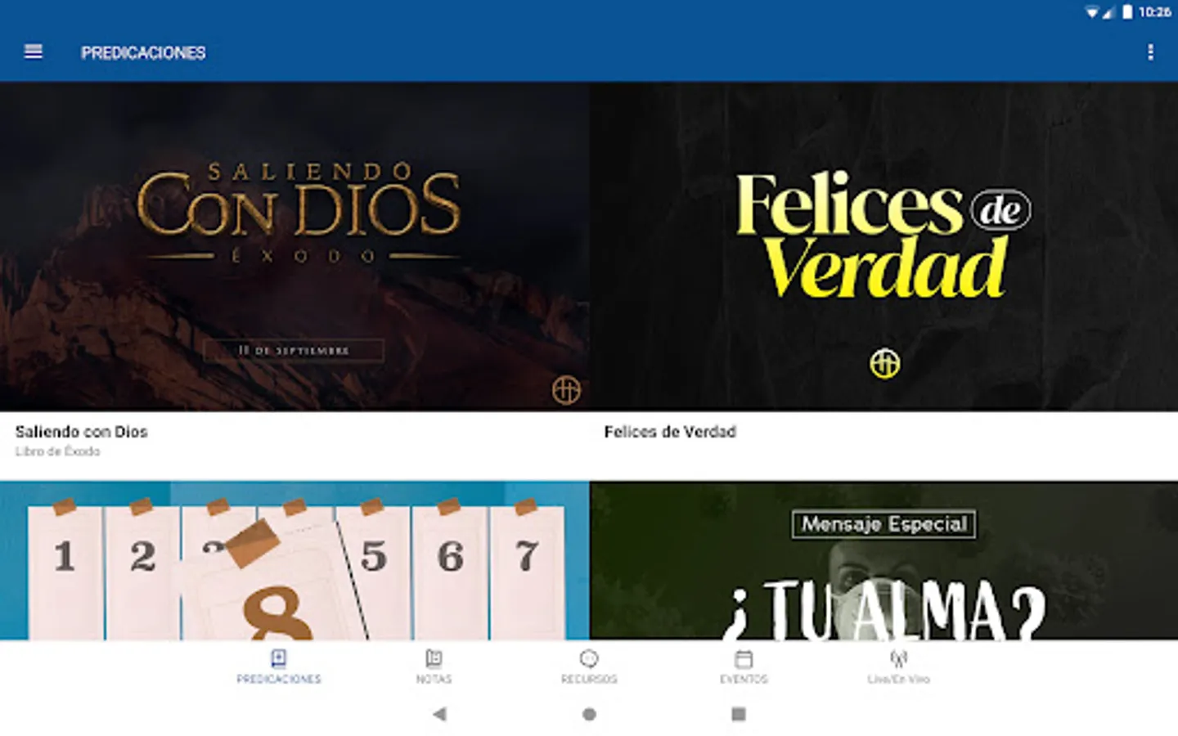Image resolution: width=1178 pixels, height=736 pixels.
Task: Tap the Live/En Vivo broadcast icon
Action: (898, 658)
